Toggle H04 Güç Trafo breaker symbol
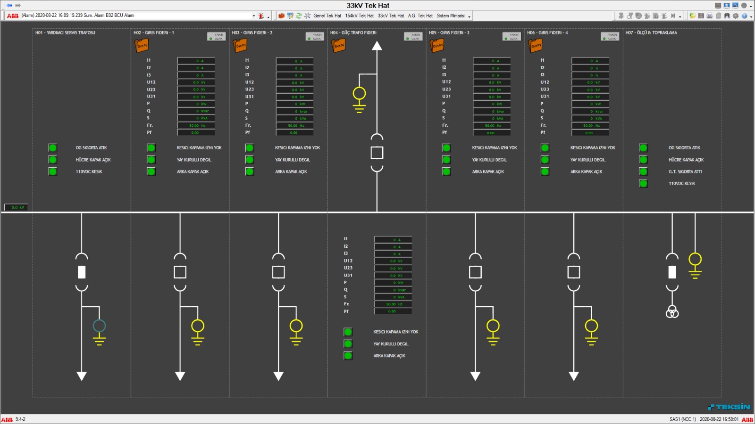This screenshot has width=755, height=424. click(377, 153)
